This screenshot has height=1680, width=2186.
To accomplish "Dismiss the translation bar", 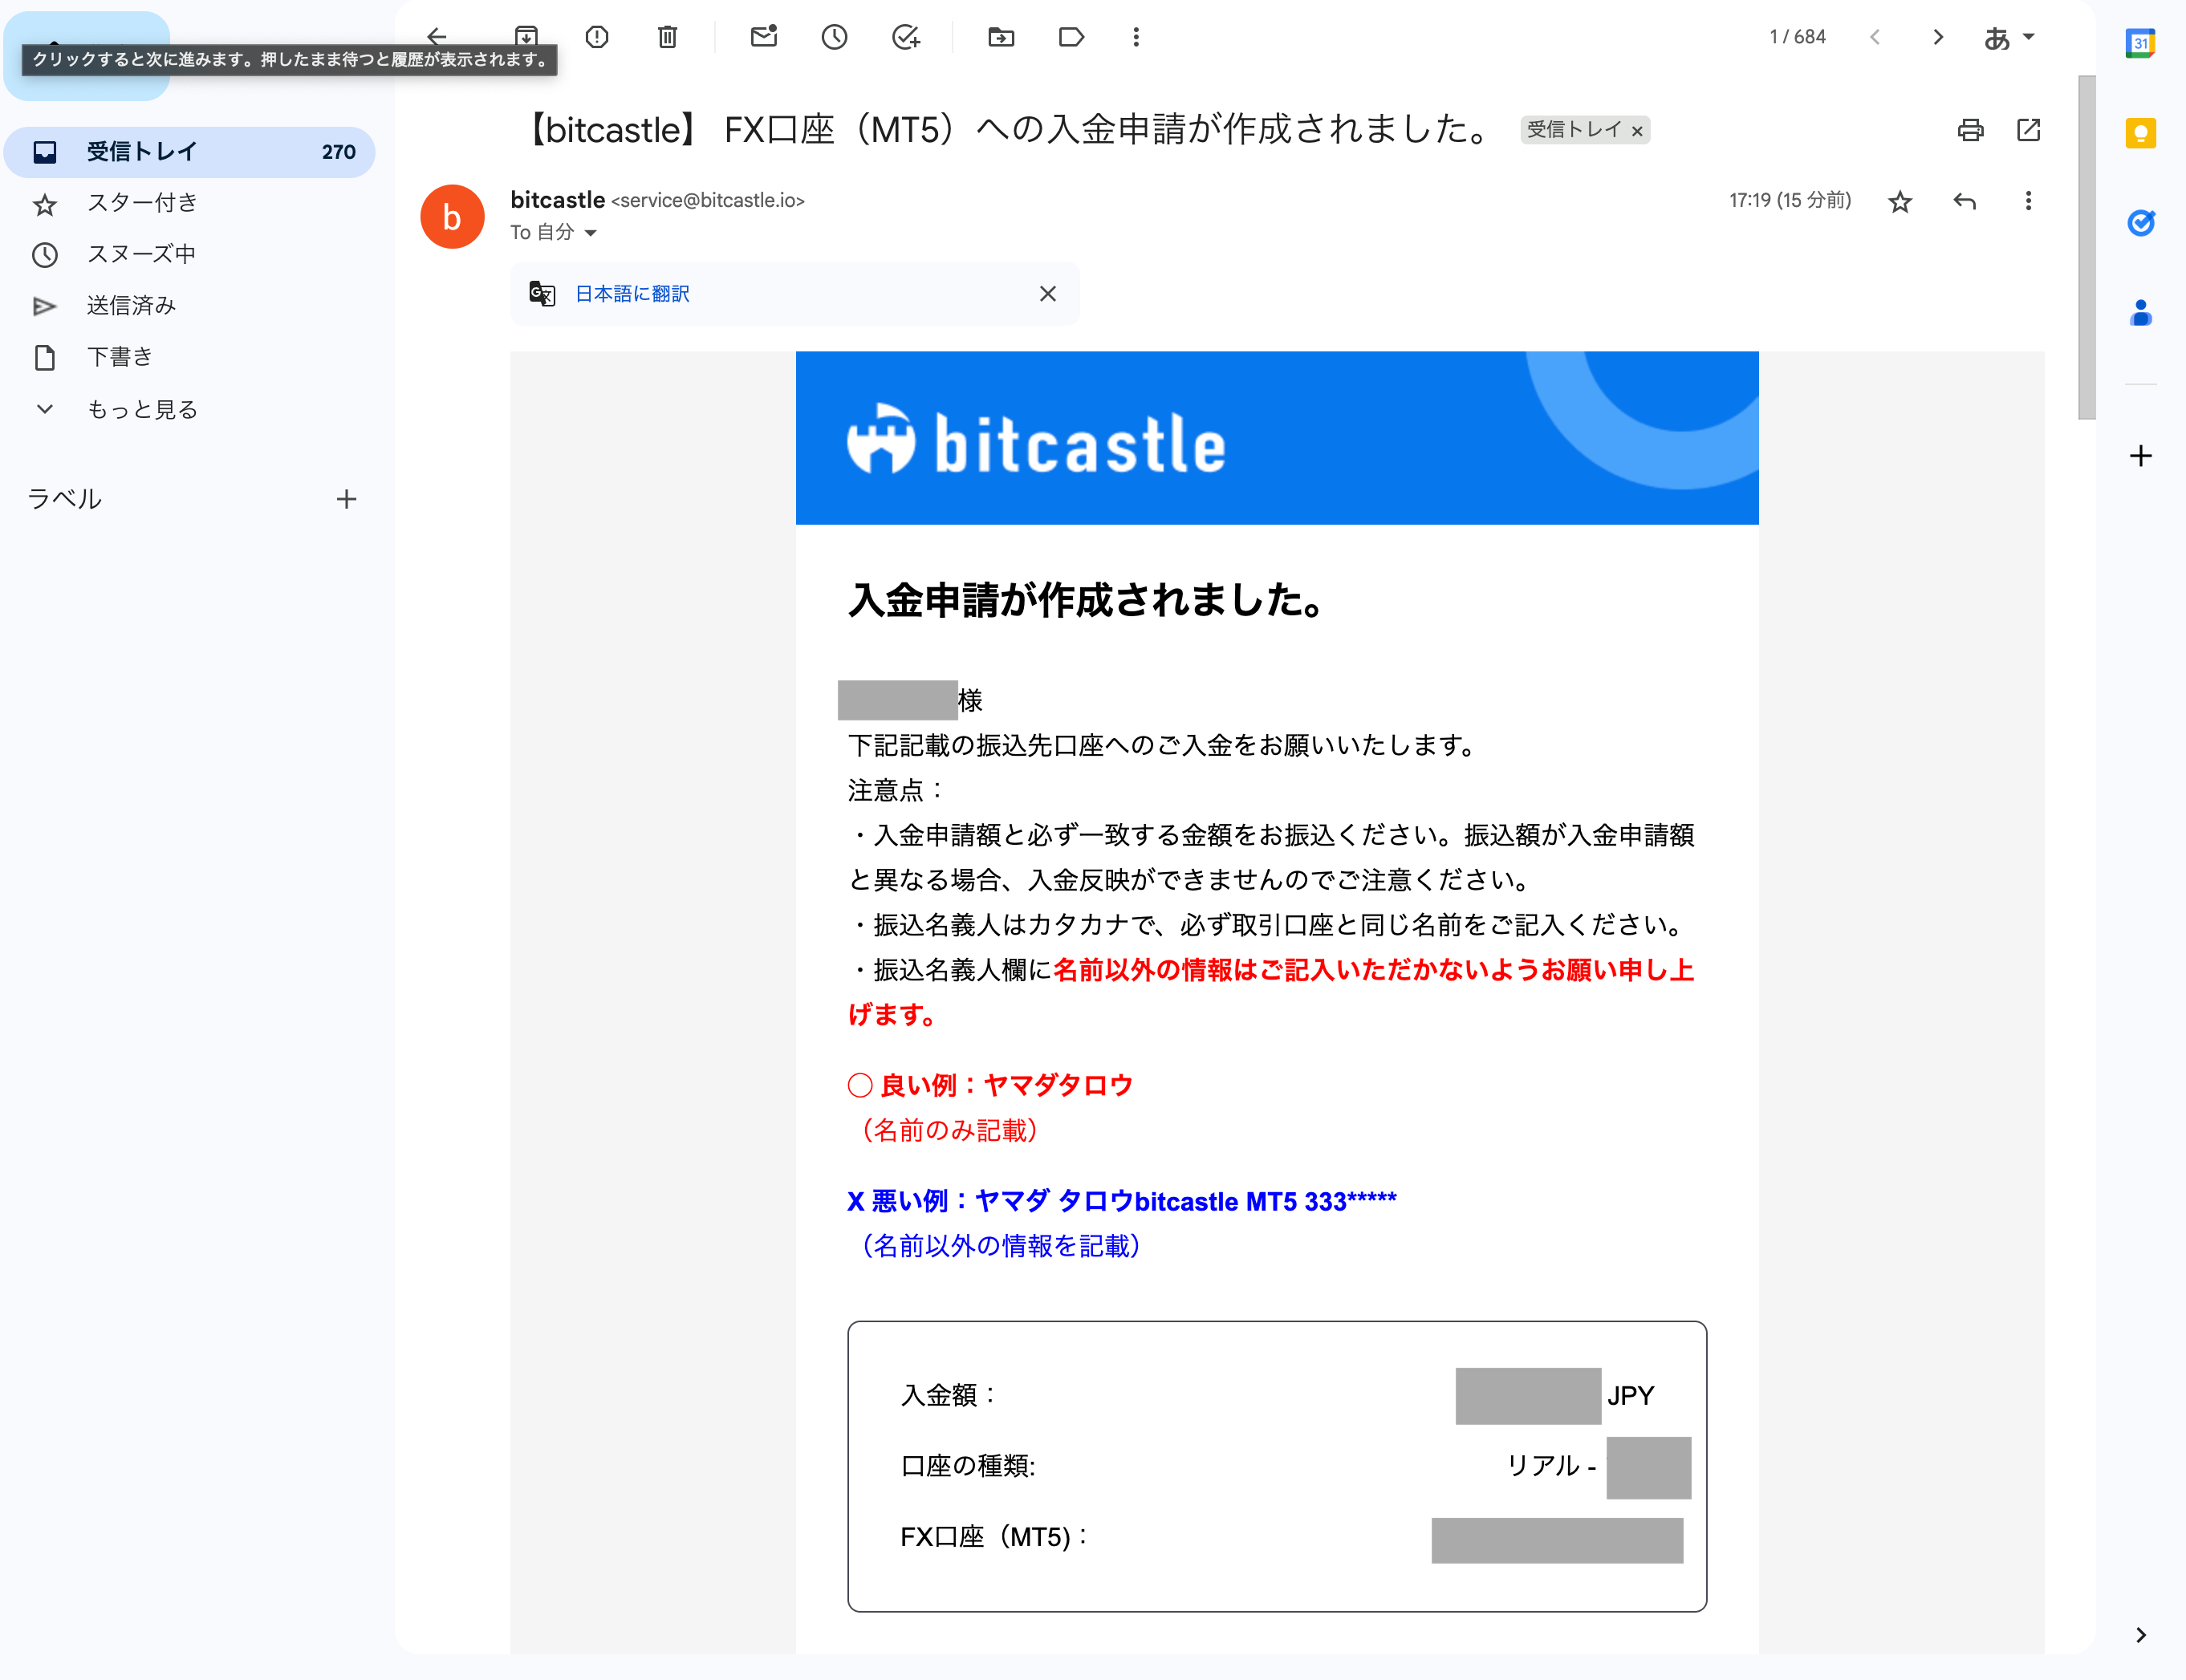I will click(1048, 294).
